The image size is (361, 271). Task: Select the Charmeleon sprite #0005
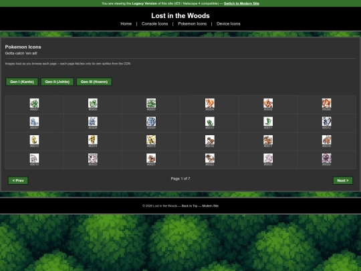coord(268,103)
